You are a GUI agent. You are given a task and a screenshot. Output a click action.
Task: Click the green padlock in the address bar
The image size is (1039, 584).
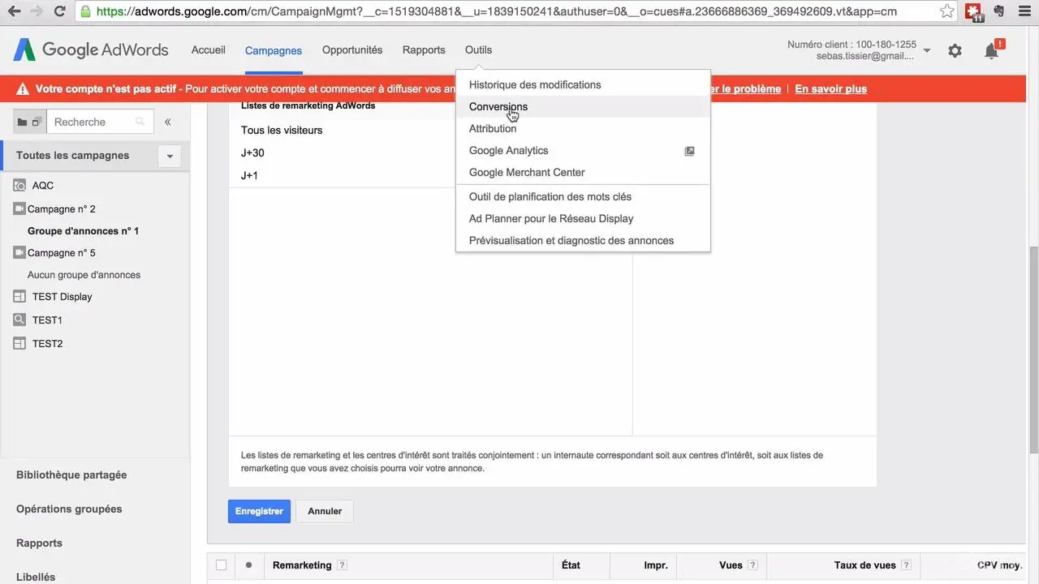coord(86,12)
